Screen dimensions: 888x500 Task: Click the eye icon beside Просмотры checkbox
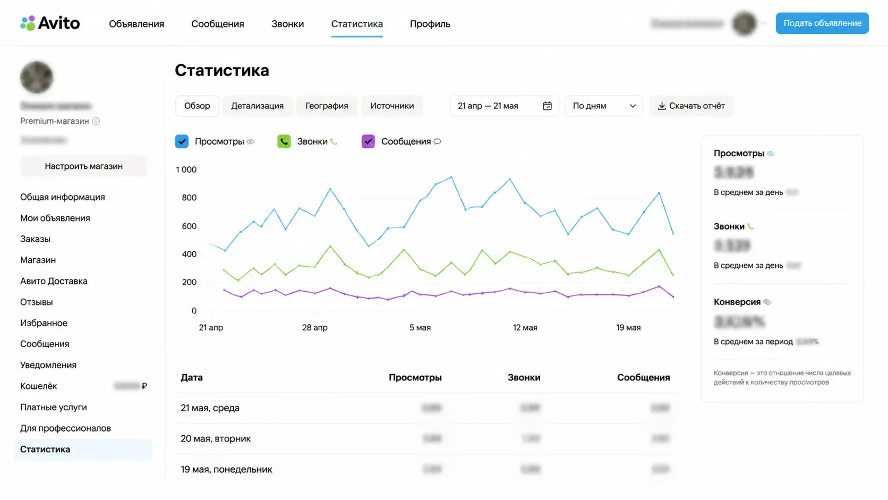pyautogui.click(x=251, y=141)
